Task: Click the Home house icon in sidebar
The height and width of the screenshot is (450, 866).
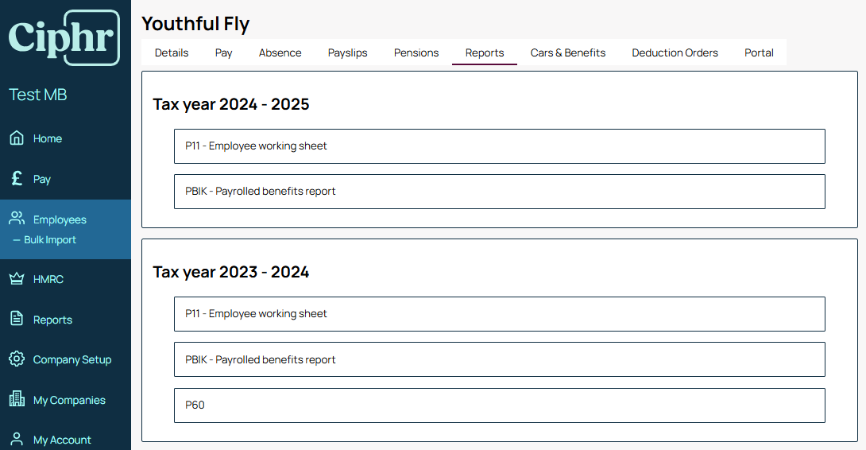Action: tap(17, 138)
